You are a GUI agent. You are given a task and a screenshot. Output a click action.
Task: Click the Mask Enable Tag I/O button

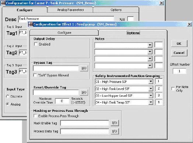(115, 123)
